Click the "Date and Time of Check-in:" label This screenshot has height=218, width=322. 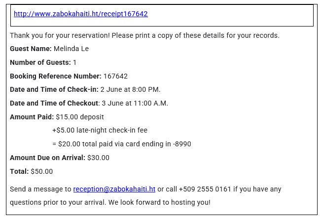tap(54, 89)
